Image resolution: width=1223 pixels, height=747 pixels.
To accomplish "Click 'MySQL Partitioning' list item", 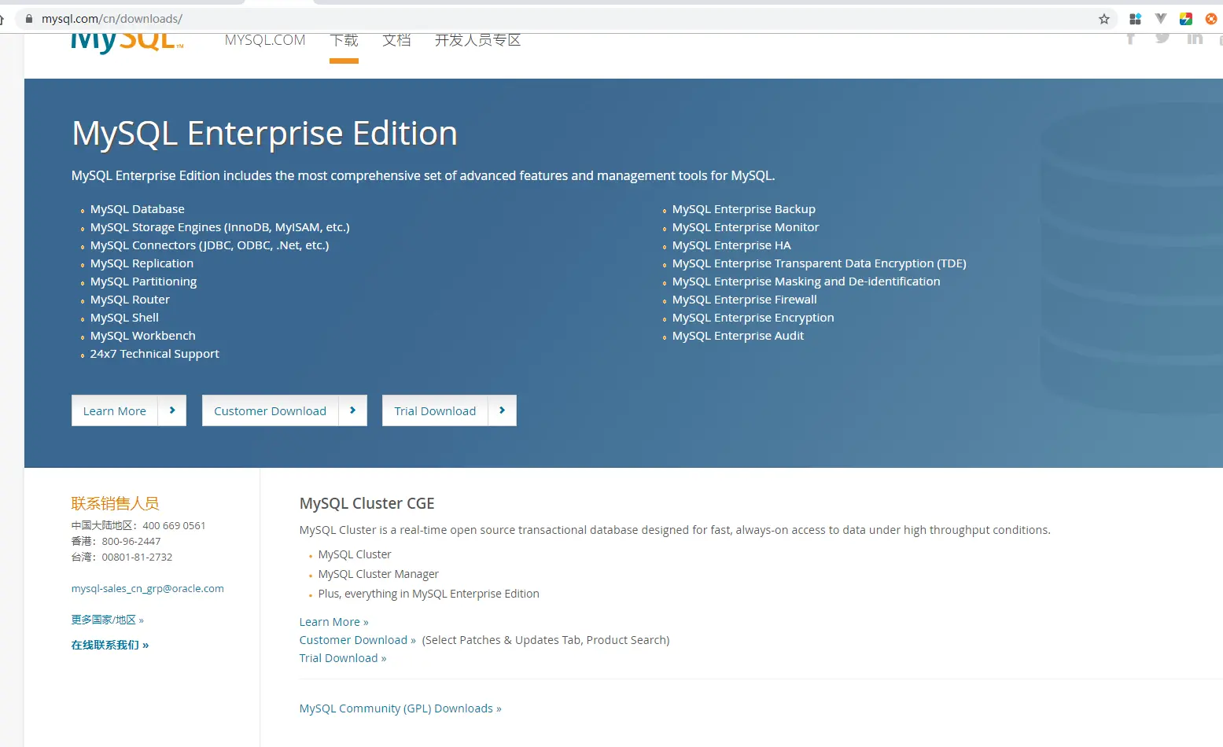I will [143, 282].
